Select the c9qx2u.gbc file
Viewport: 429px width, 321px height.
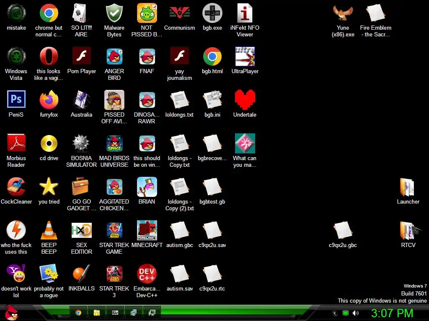click(x=343, y=230)
